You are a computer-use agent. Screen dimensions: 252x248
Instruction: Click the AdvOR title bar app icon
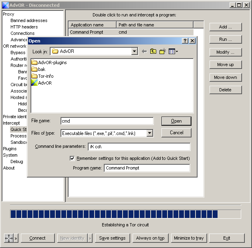[5, 5]
